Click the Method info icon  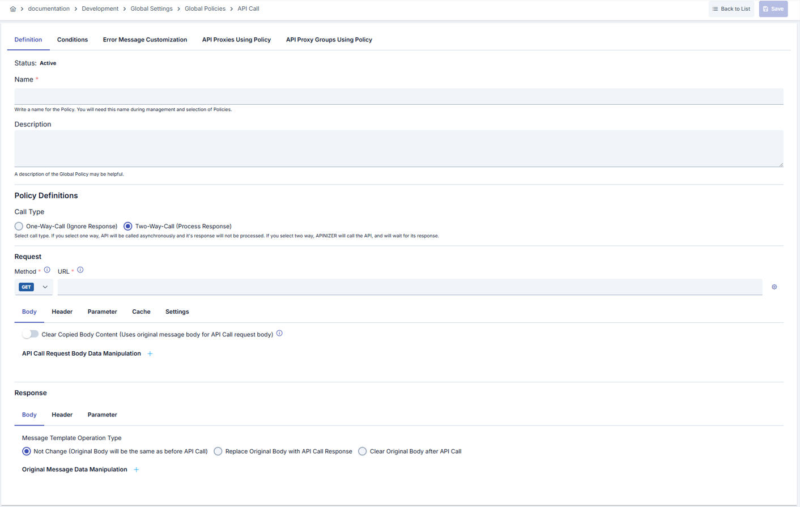tap(47, 270)
